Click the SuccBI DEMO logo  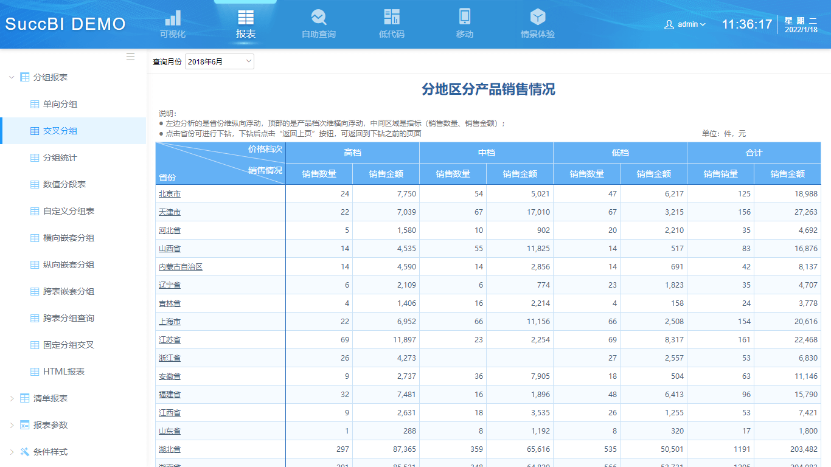tap(66, 24)
